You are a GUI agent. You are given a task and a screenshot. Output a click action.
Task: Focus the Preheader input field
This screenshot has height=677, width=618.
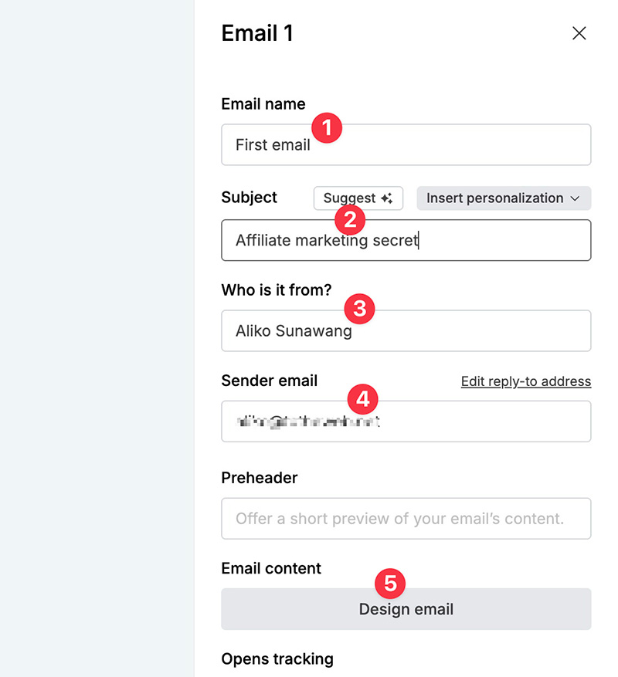(x=406, y=519)
